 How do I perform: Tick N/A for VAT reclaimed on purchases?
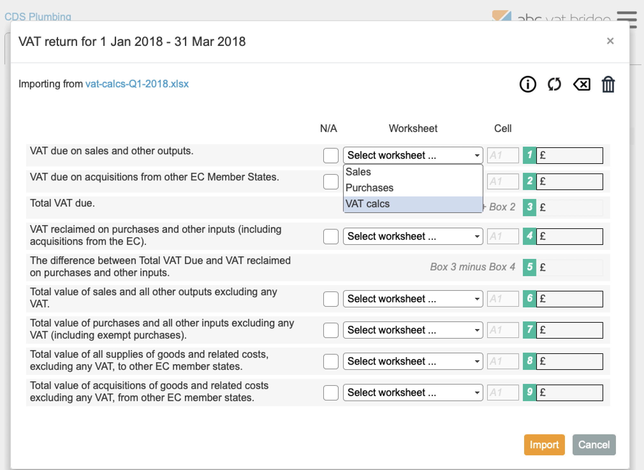[x=331, y=236]
